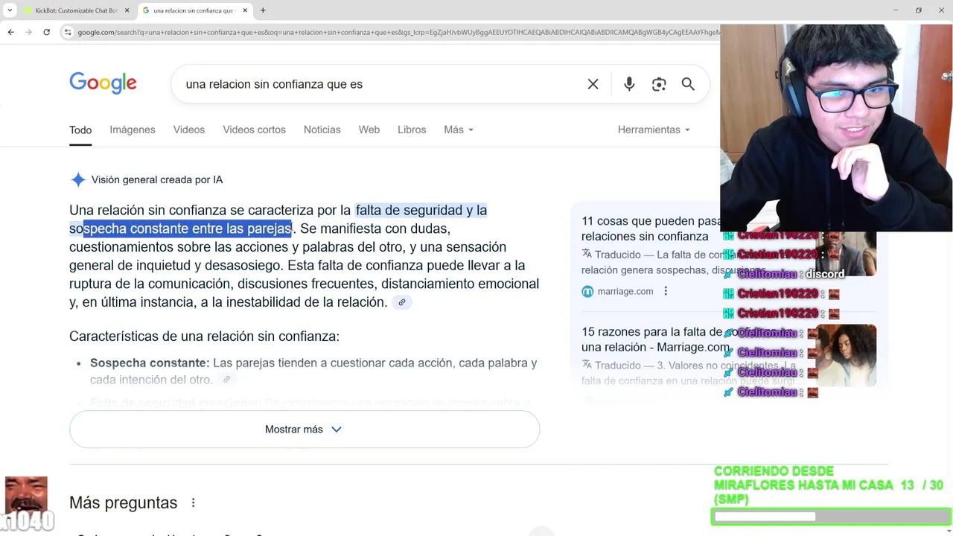Screen dimensions: 953x536
Task: Switch to the Imágenes tab
Action: pos(133,130)
